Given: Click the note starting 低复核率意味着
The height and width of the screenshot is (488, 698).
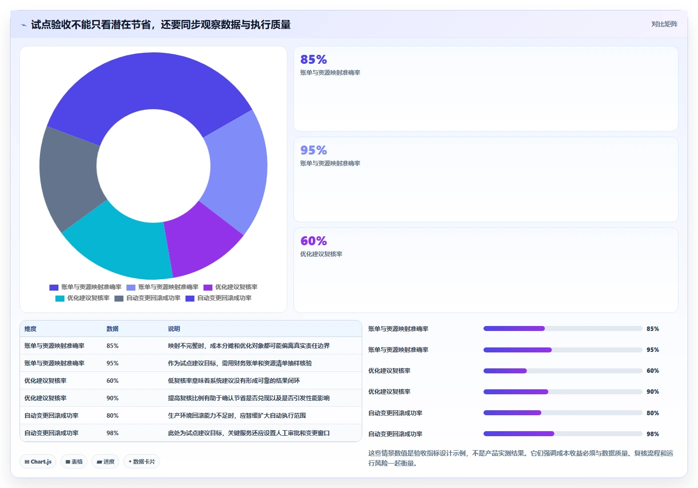Looking at the screenshot, I should point(233,381).
